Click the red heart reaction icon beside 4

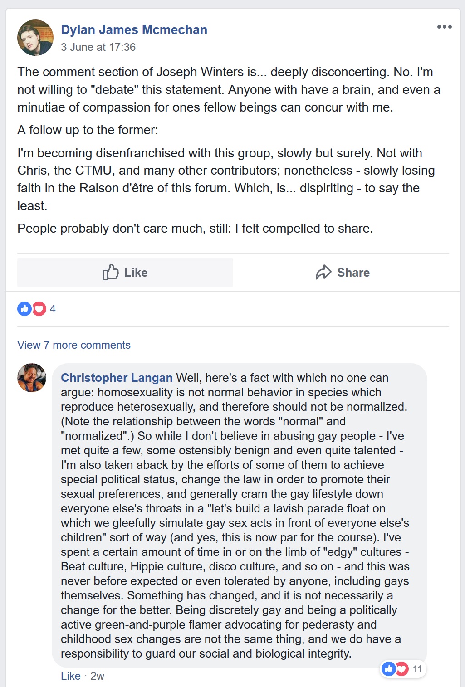(x=39, y=309)
